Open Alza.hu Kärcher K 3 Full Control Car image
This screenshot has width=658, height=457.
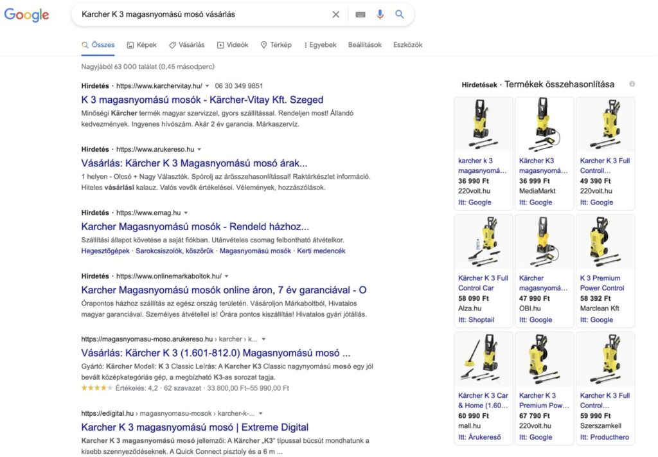coord(483,242)
